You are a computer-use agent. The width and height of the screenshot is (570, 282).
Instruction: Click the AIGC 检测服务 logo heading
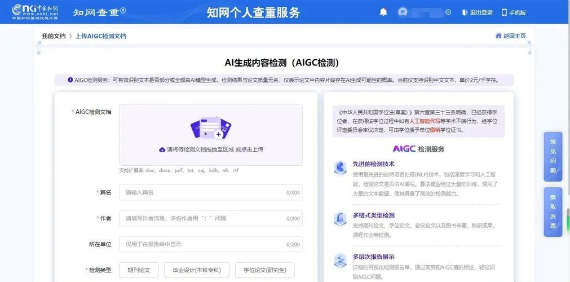[x=418, y=149]
